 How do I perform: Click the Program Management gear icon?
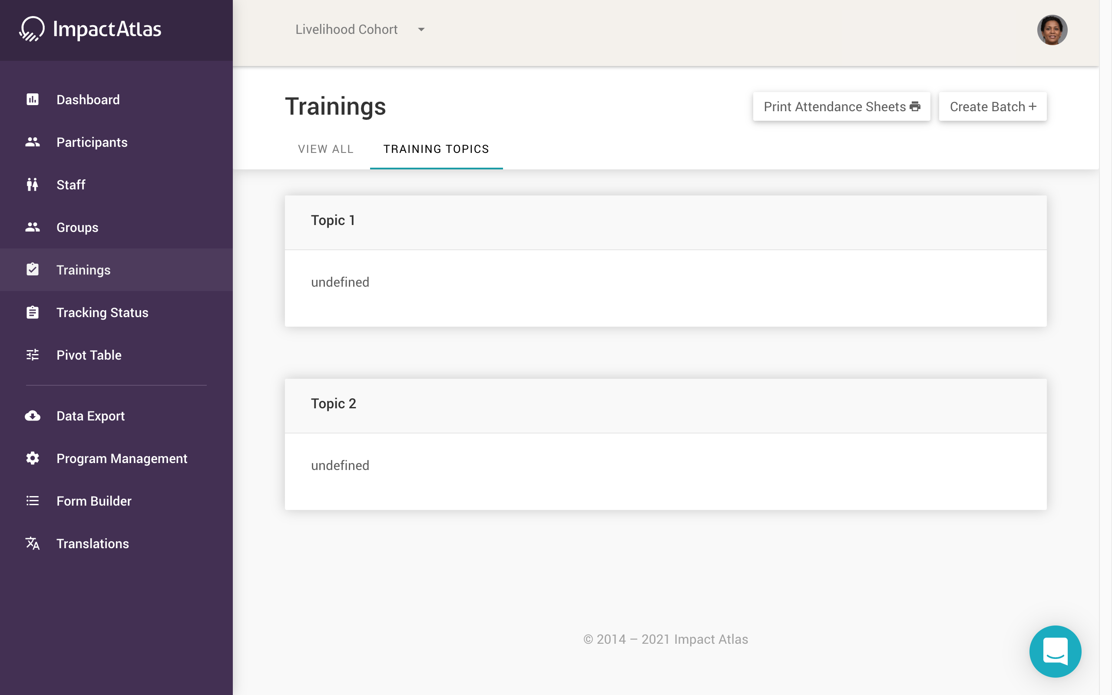click(32, 458)
